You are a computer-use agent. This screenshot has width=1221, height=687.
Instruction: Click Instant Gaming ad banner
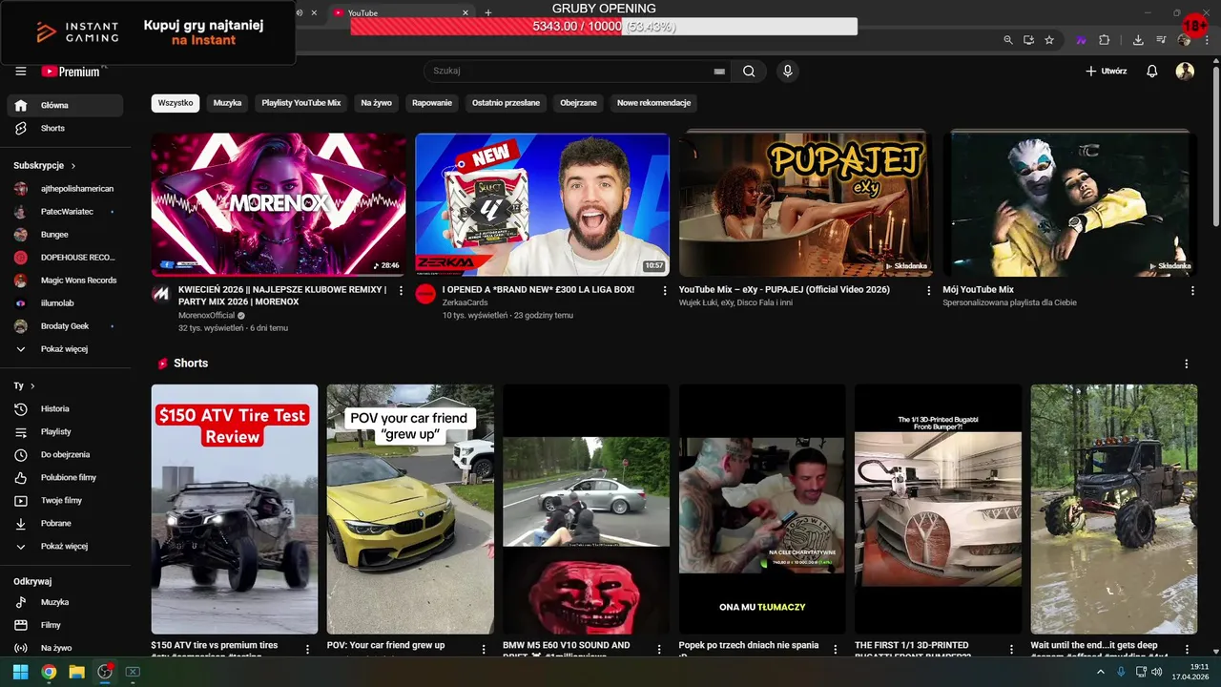(x=148, y=32)
